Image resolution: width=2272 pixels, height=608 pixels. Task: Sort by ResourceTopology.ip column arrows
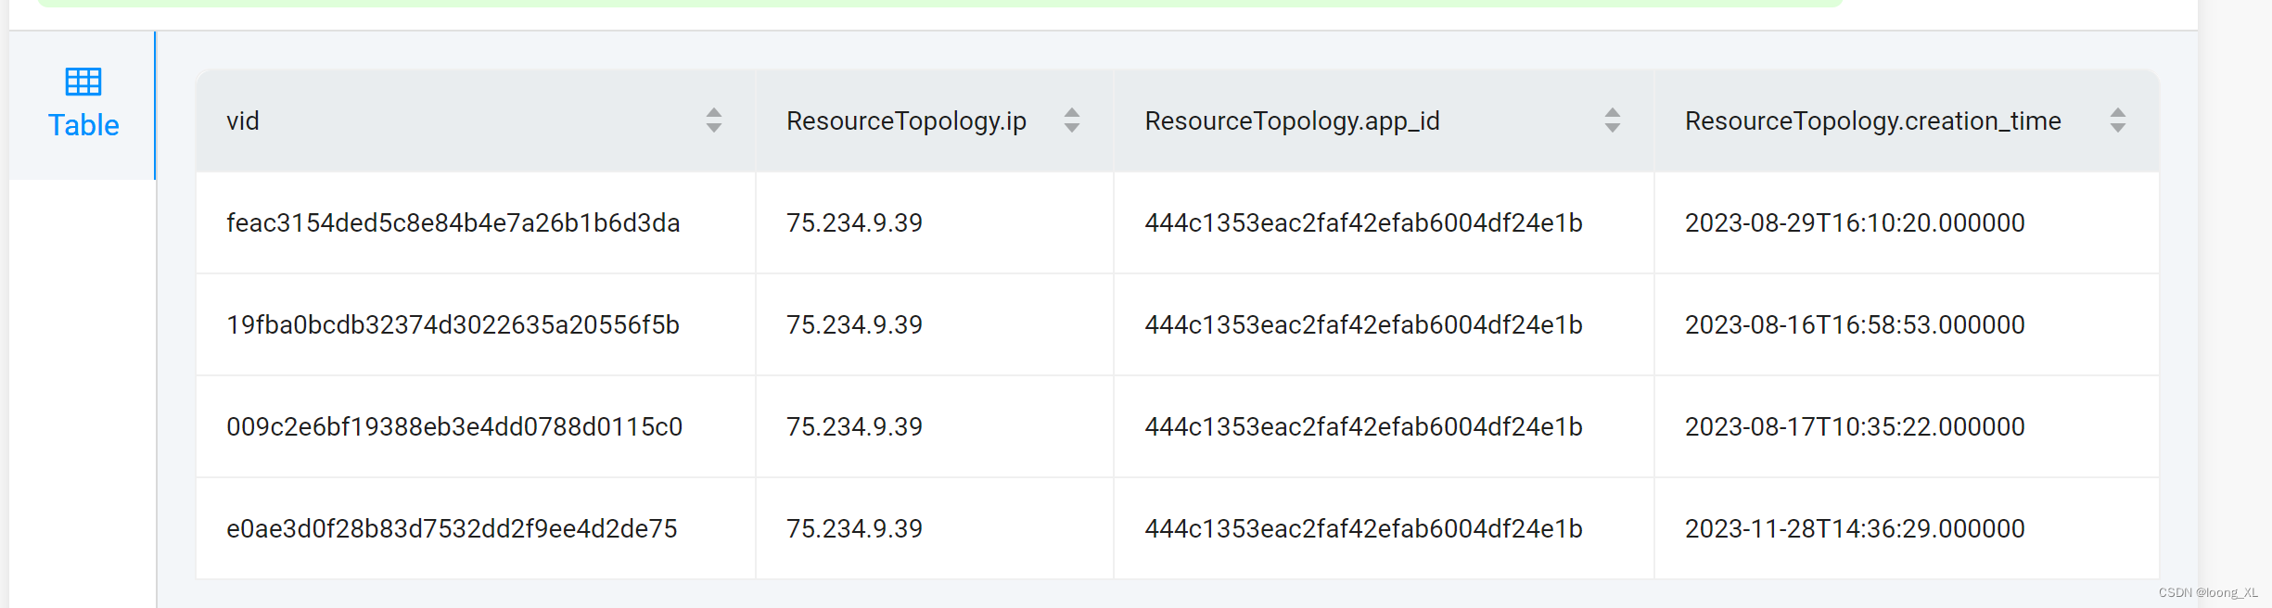1071,120
